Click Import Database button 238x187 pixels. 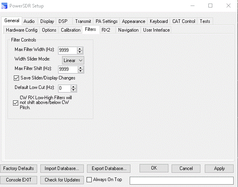tap(62, 168)
